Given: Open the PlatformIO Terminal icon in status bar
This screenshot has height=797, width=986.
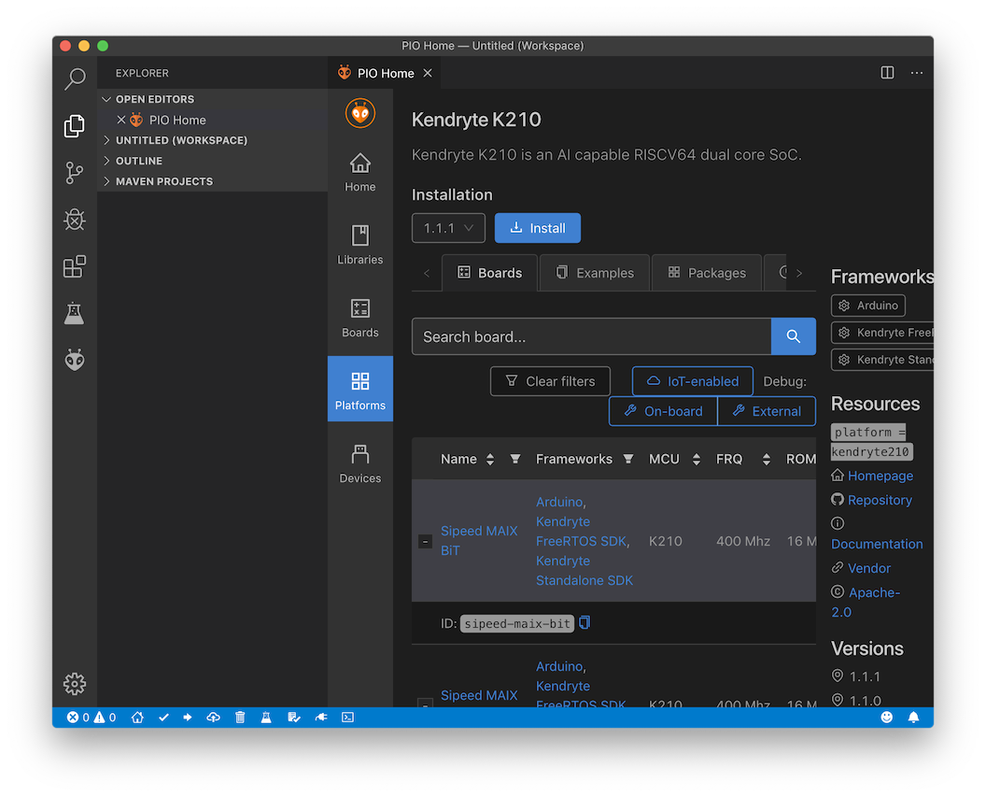Looking at the screenshot, I should [x=347, y=717].
